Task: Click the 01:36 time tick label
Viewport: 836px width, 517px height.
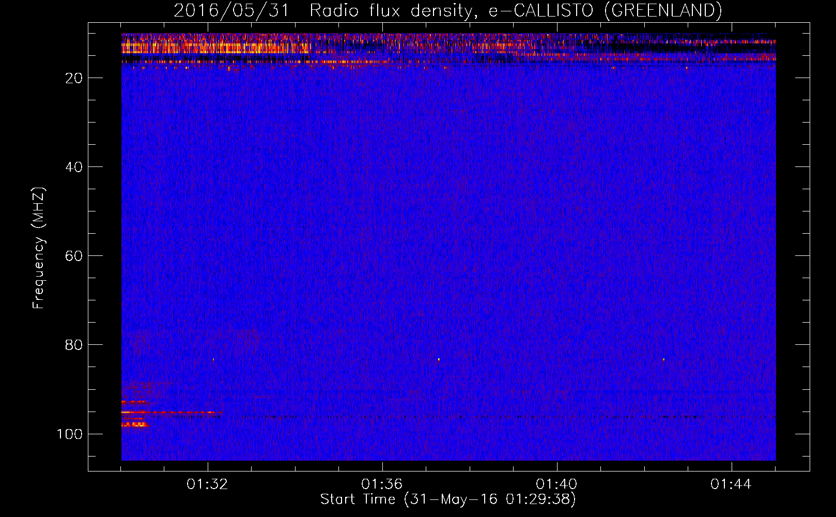Action: tap(382, 484)
